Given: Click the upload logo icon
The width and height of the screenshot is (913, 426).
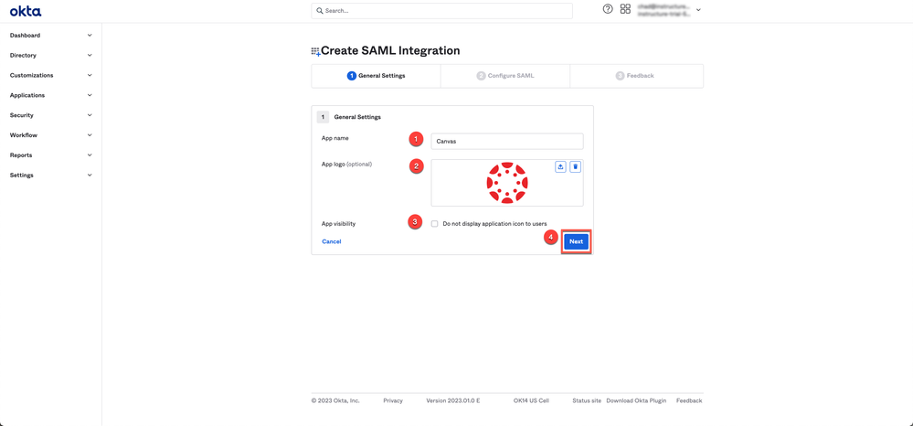Looking at the screenshot, I should coord(560,167).
